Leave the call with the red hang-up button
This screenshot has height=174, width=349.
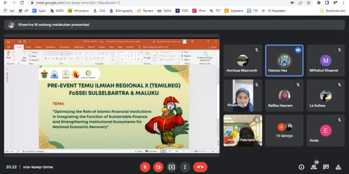tap(200, 167)
